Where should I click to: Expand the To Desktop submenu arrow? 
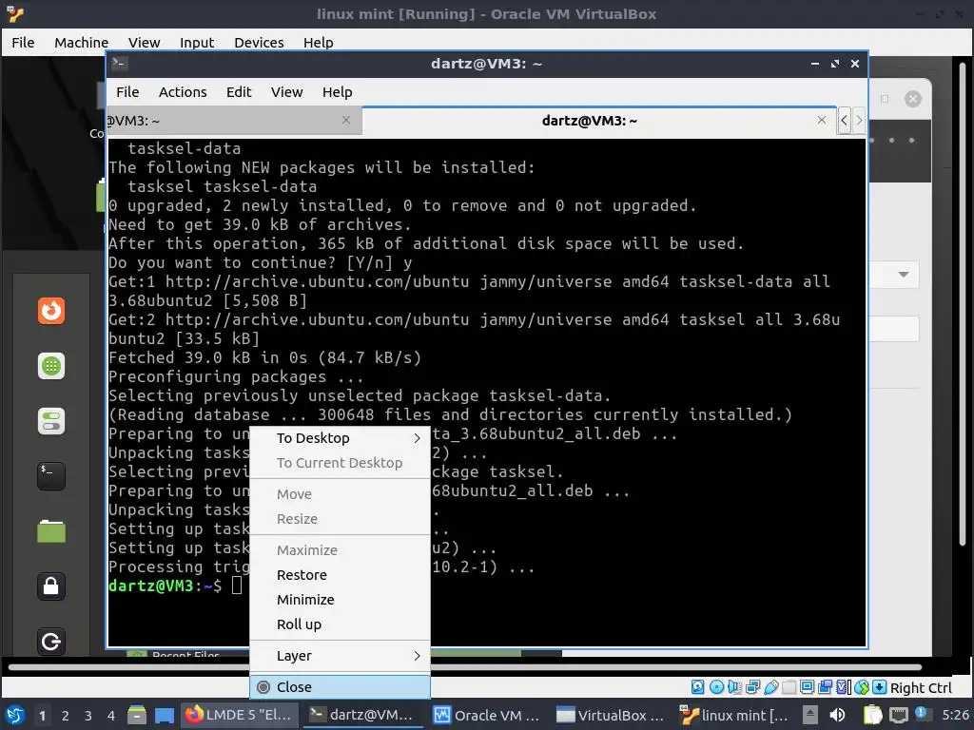pos(417,438)
